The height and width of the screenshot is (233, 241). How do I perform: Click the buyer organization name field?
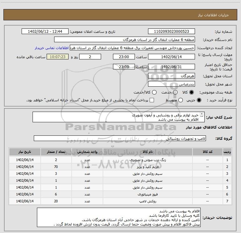pyautogui.click(x=125, y=40)
